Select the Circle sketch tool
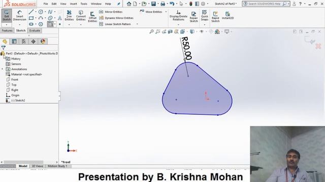 pyautogui.click(x=41, y=12)
